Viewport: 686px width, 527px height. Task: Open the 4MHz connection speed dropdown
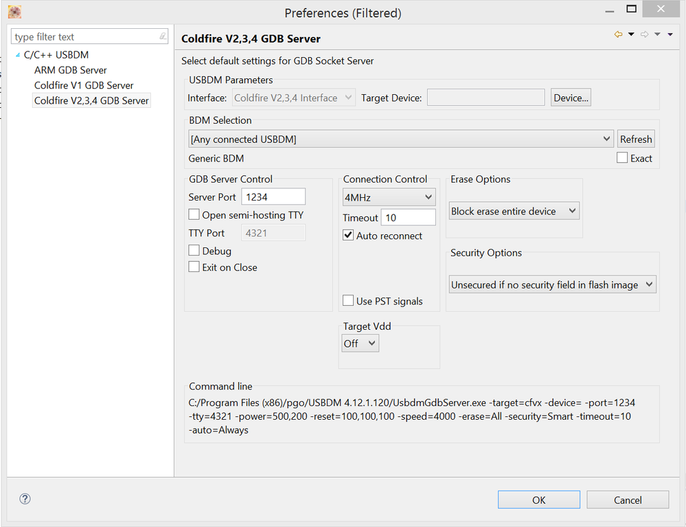(428, 197)
